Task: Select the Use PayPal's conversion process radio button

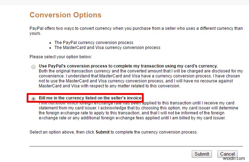Action: [33, 66]
